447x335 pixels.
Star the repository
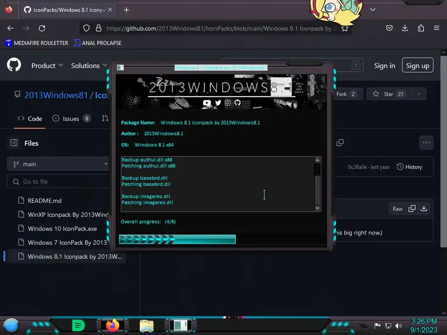point(389,94)
